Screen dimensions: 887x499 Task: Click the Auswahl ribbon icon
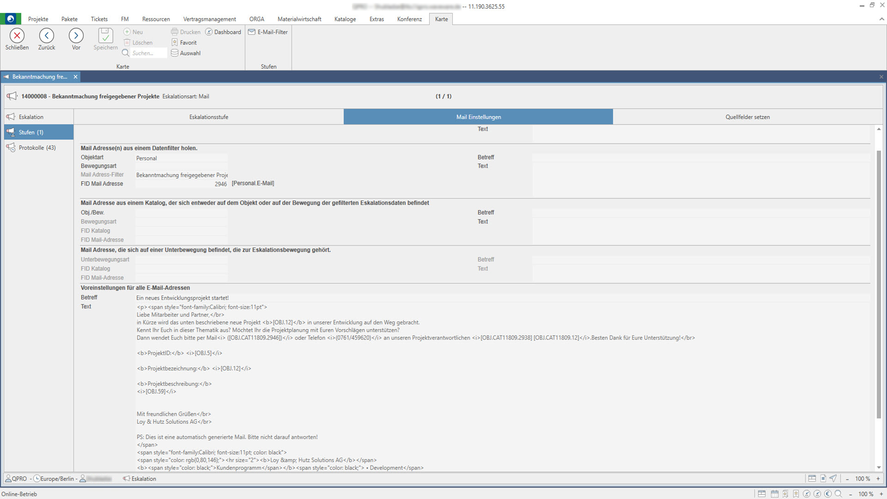175,53
